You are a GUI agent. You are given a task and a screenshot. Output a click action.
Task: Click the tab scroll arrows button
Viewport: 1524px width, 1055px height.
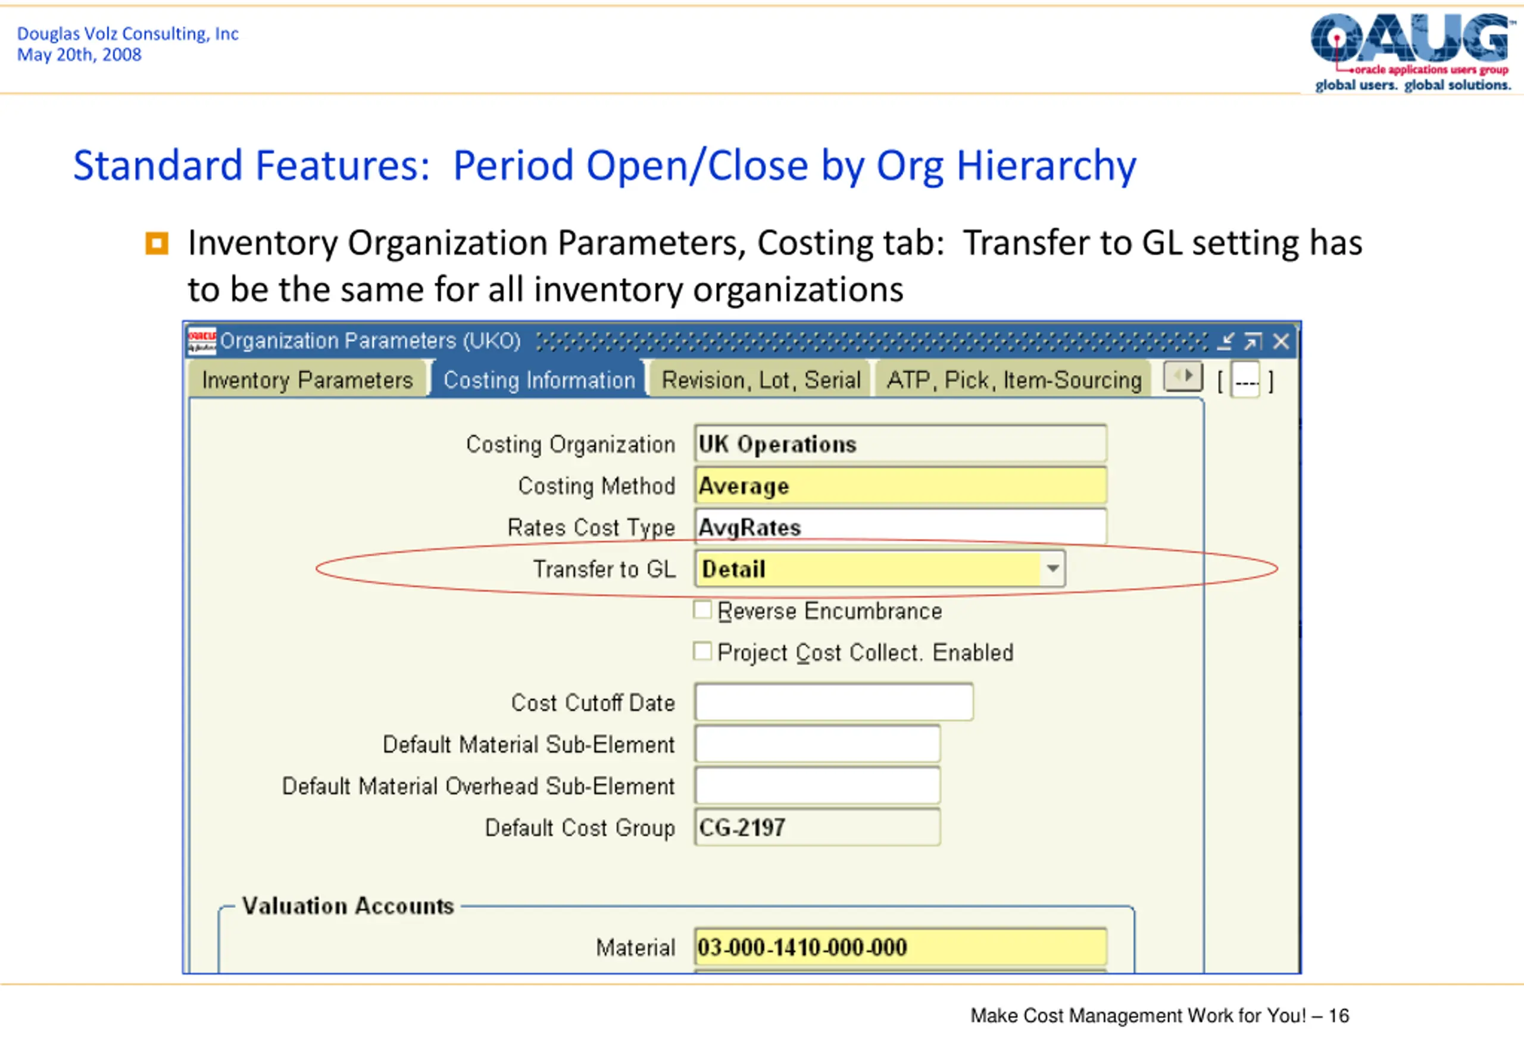[x=1183, y=377]
